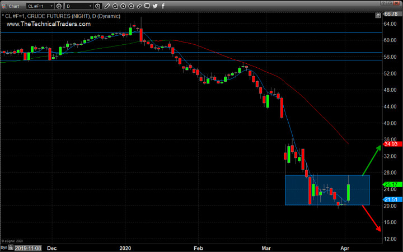
Task: Open the studies chart-line icon
Action: tap(115, 6)
